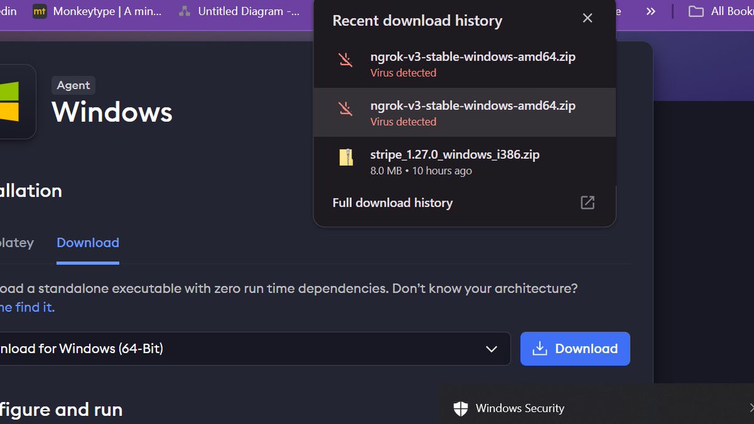The image size is (754, 424).
Task: Click the Windows Security shield icon
Action: pyautogui.click(x=461, y=409)
